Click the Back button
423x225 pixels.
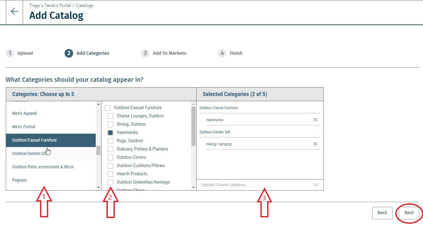[x=382, y=213]
